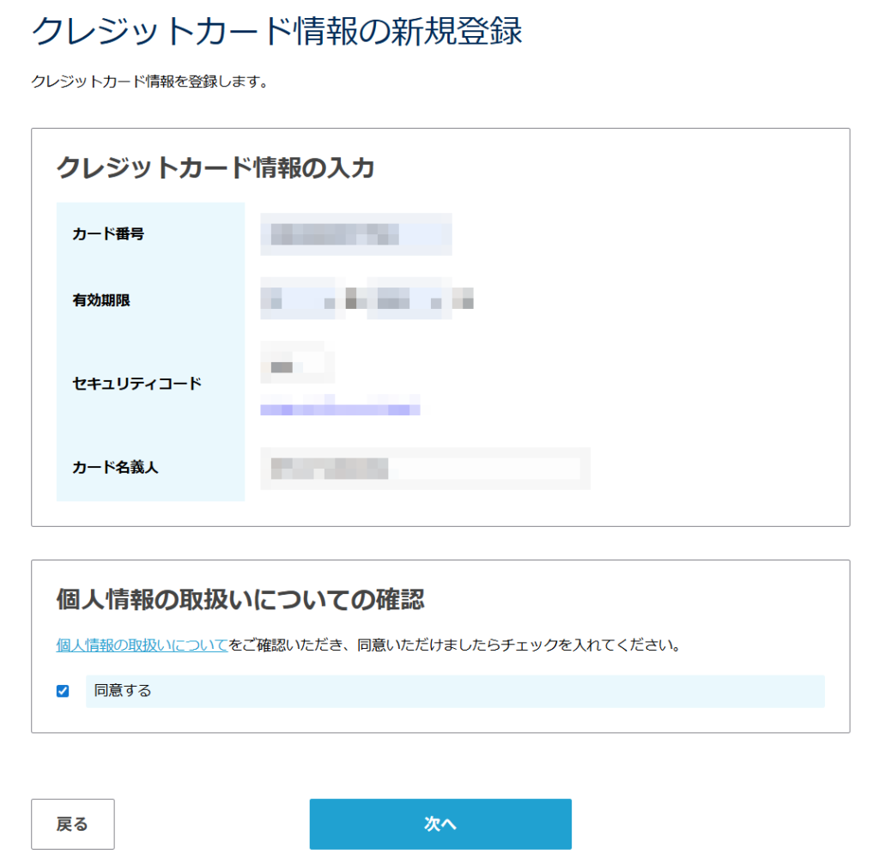Click the 同意する label text
Image resolution: width=879 pixels, height=866 pixels.
tap(123, 691)
